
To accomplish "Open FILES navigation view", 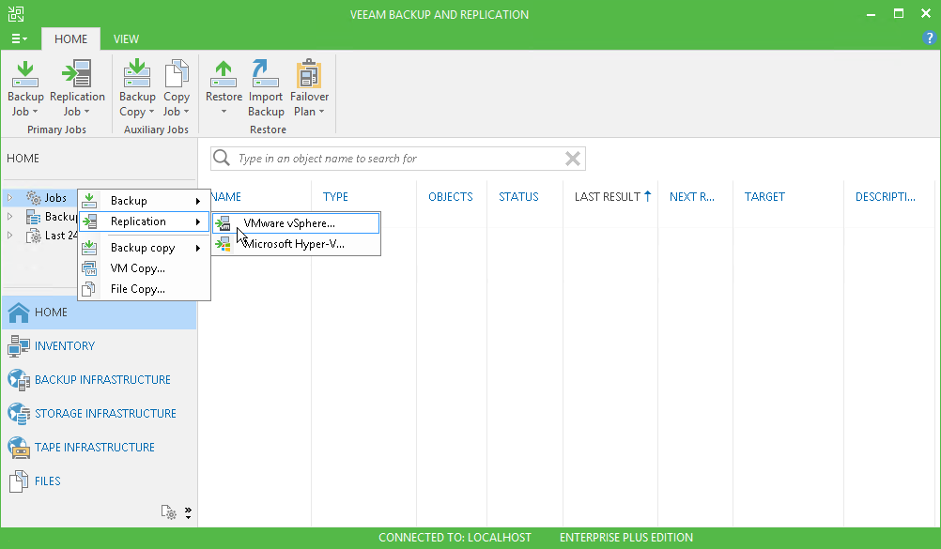I will (x=99, y=481).
